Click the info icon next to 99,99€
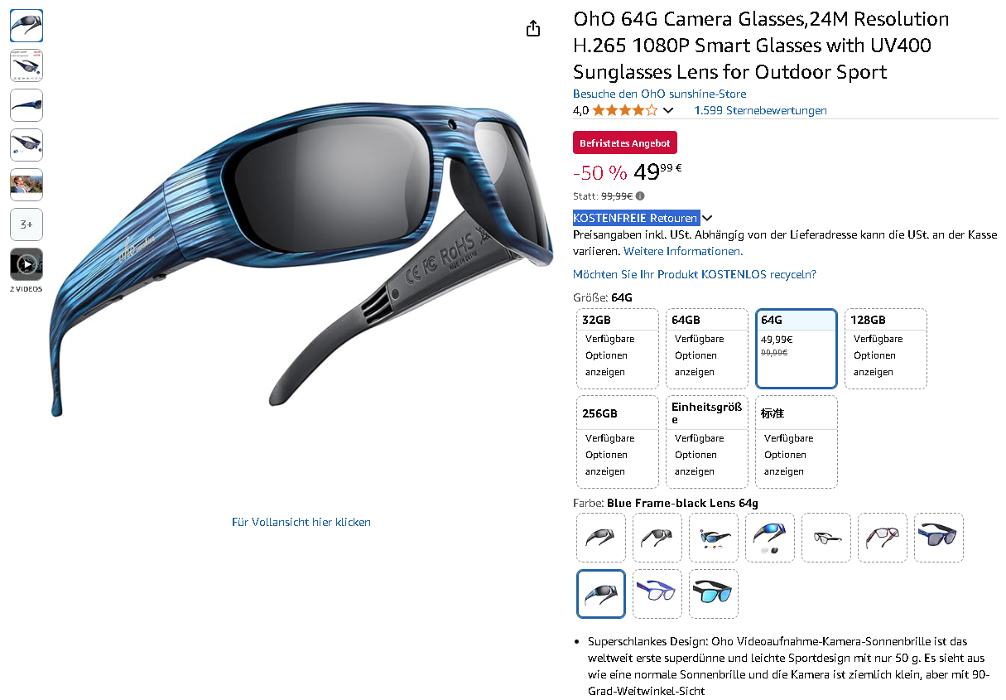This screenshot has width=1006, height=700. (x=640, y=196)
